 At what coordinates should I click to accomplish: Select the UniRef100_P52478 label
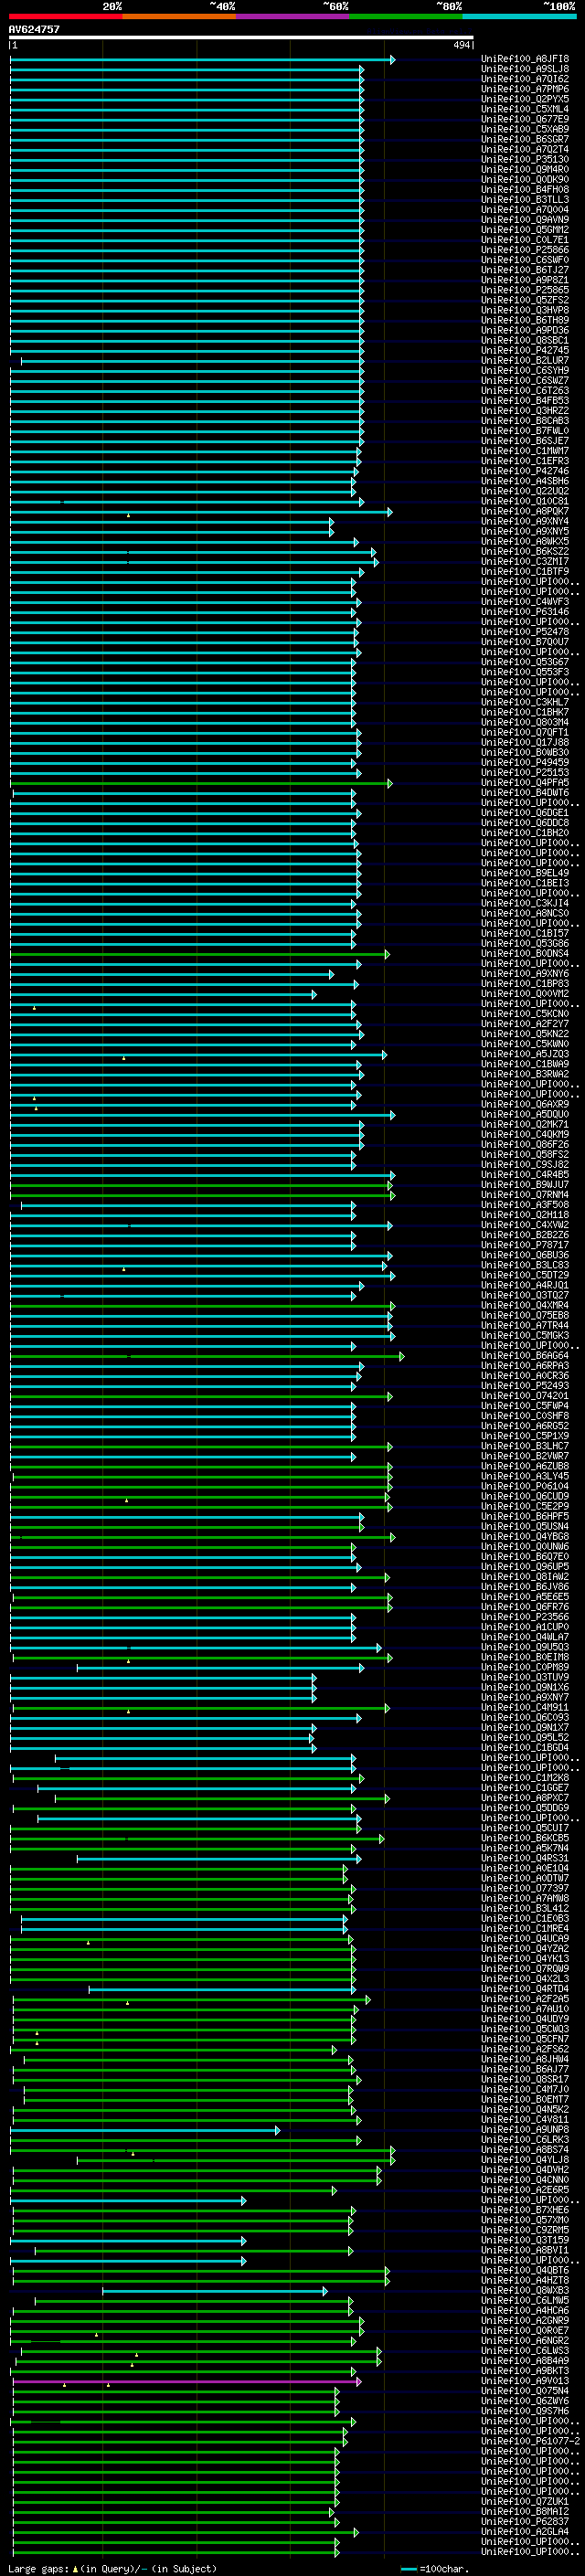coord(525,632)
